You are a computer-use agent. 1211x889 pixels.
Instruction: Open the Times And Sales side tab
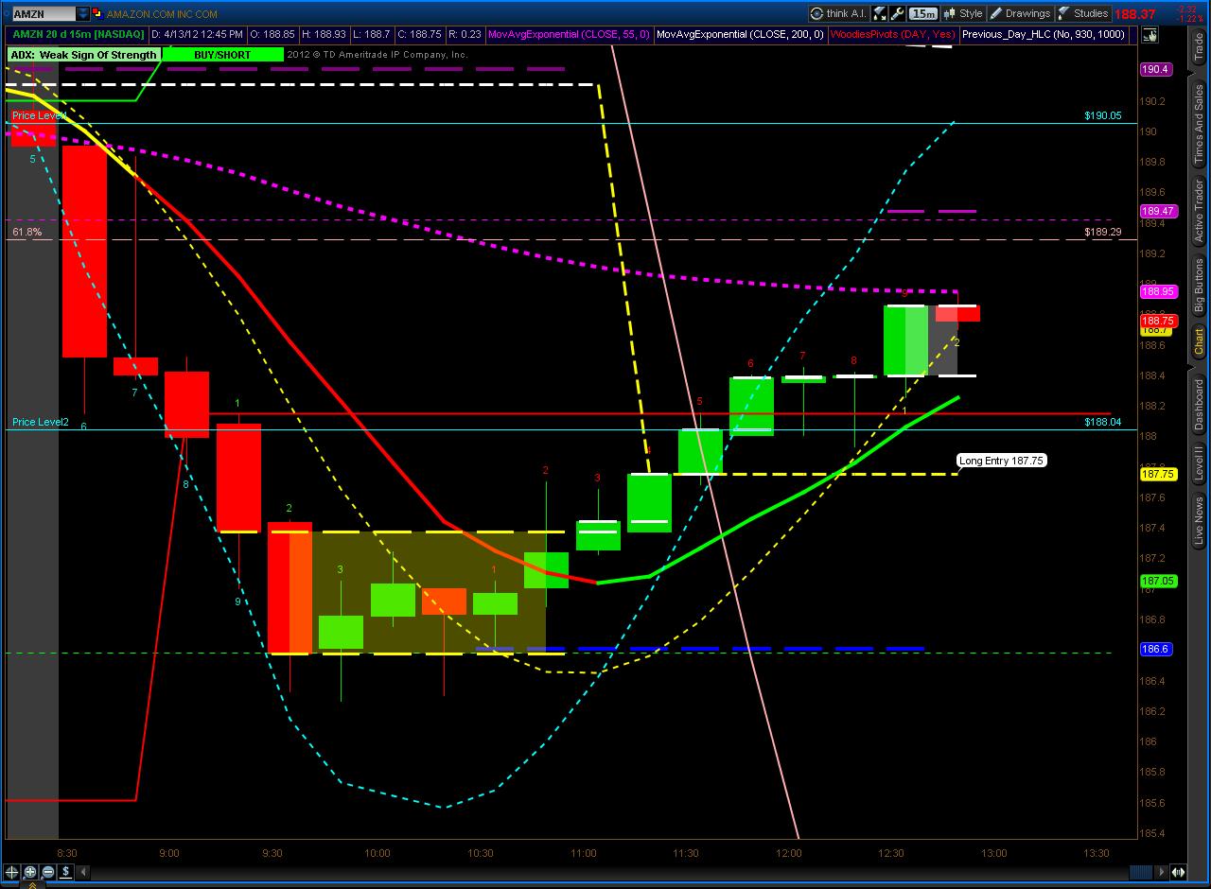point(1199,125)
